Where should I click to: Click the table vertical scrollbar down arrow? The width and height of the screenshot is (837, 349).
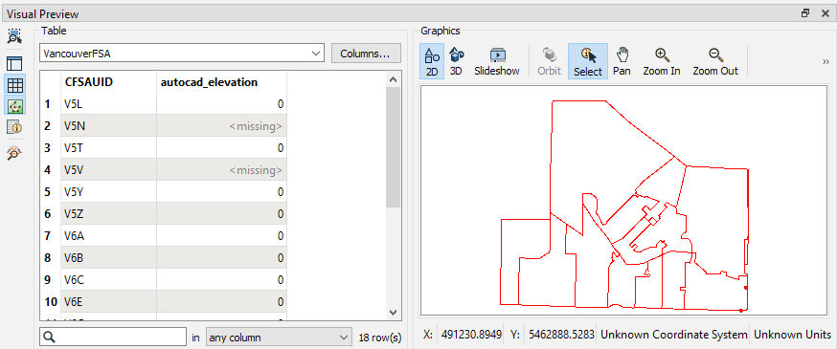pos(393,313)
